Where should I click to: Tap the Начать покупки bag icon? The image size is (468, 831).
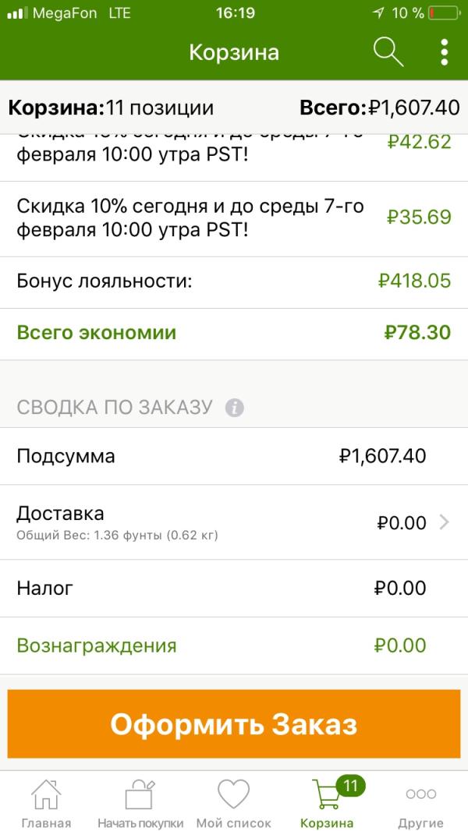pos(140,794)
